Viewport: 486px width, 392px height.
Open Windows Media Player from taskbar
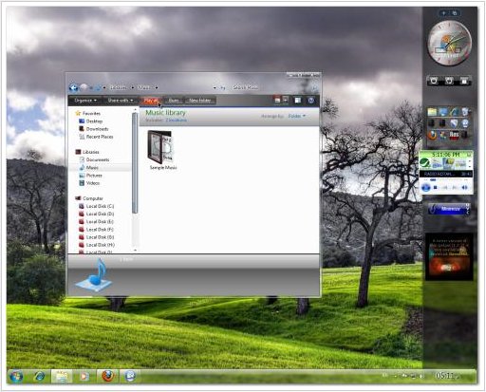pos(84,376)
